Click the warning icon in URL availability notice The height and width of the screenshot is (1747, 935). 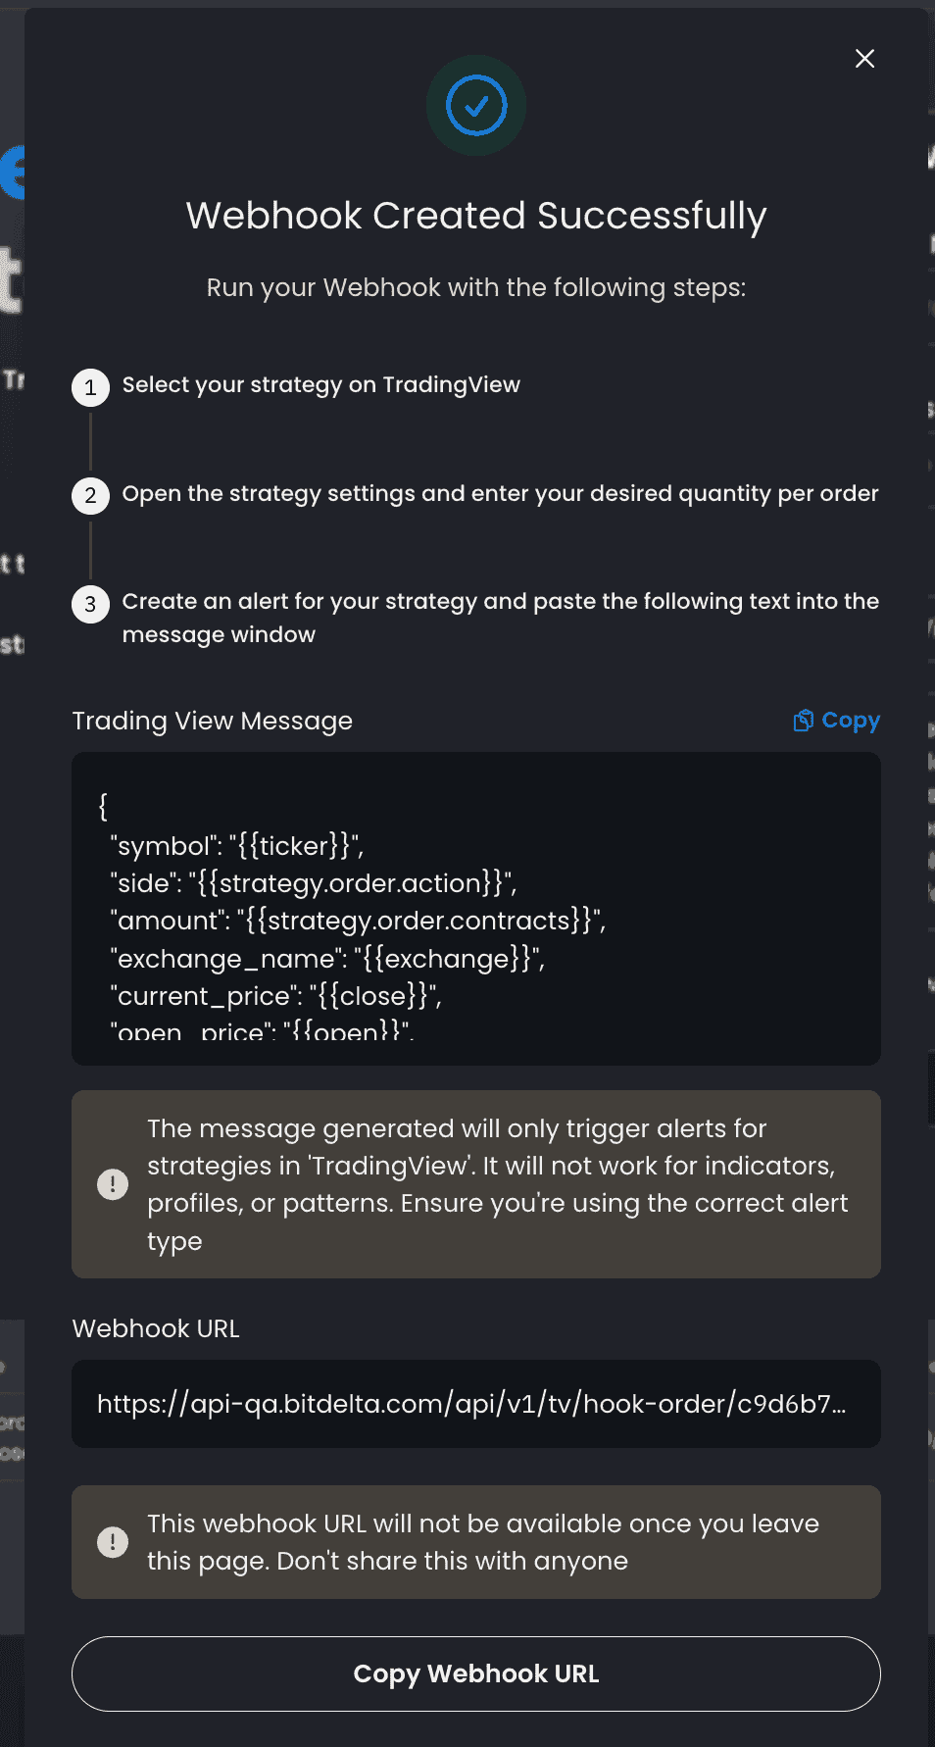click(x=113, y=1542)
